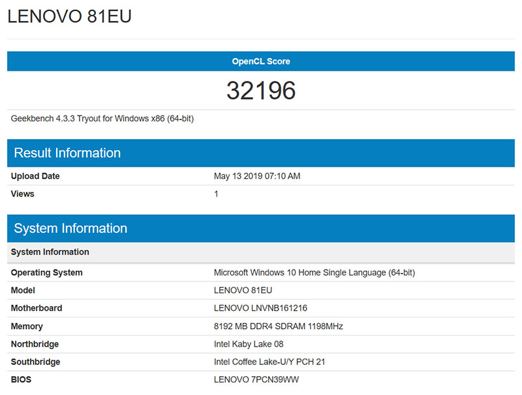522x395 pixels.
Task: Click the Memory label
Action: point(27,326)
